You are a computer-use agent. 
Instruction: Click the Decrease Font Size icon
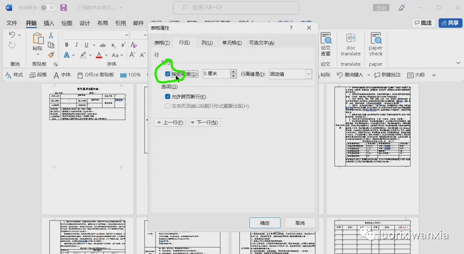[x=142, y=55]
